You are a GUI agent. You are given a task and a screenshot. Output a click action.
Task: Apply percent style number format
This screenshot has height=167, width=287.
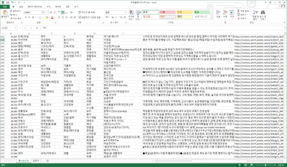pos(113,18)
